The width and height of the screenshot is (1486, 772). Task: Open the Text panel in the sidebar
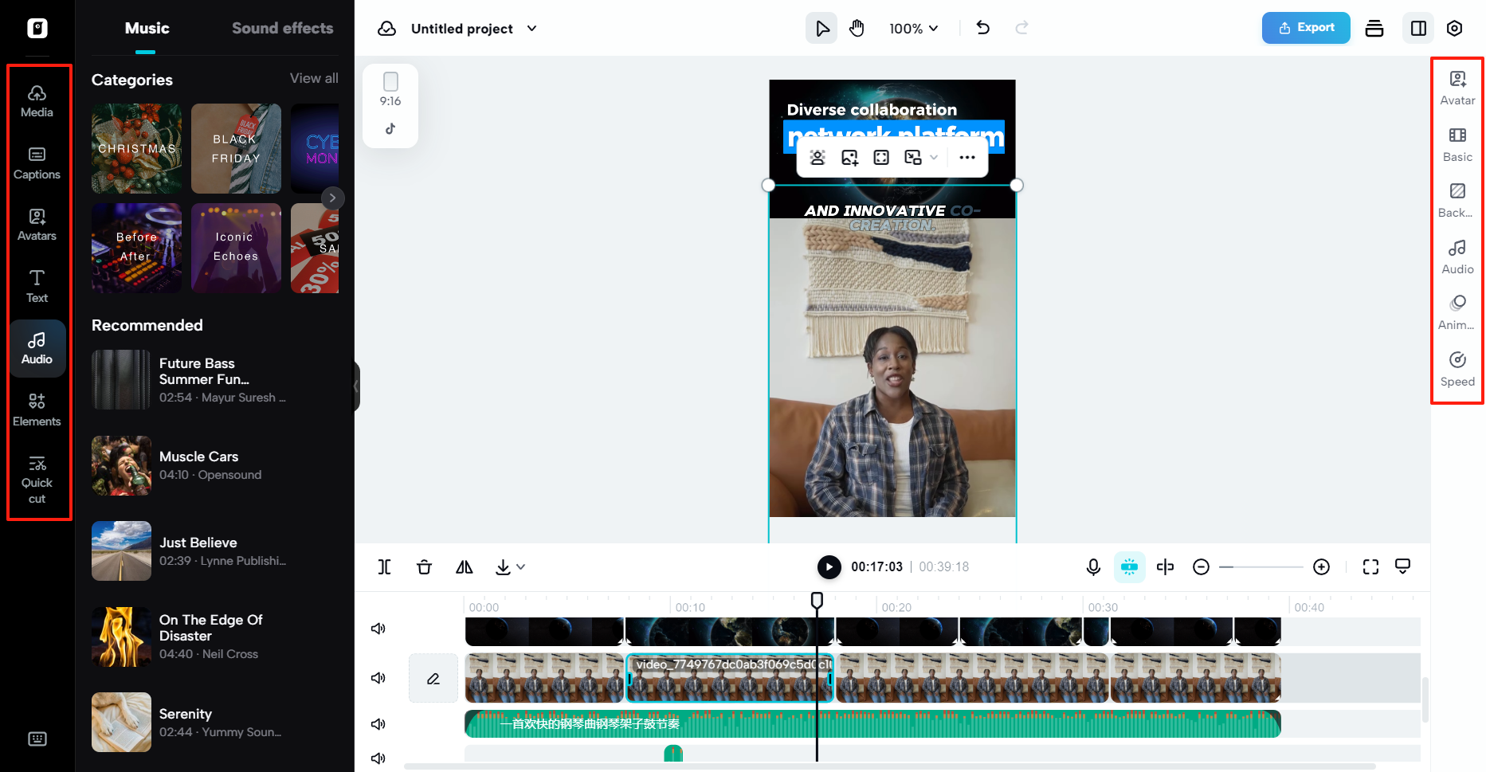pos(37,286)
